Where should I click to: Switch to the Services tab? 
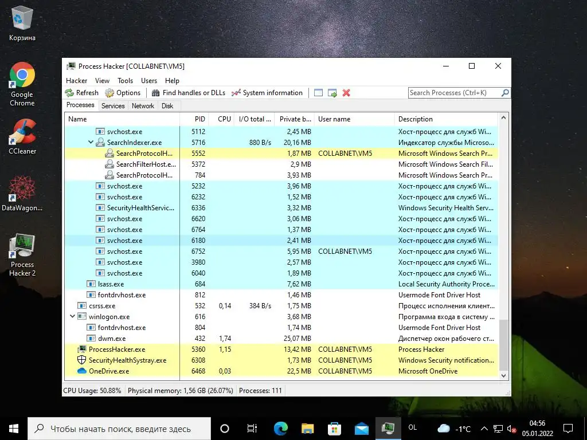(113, 106)
